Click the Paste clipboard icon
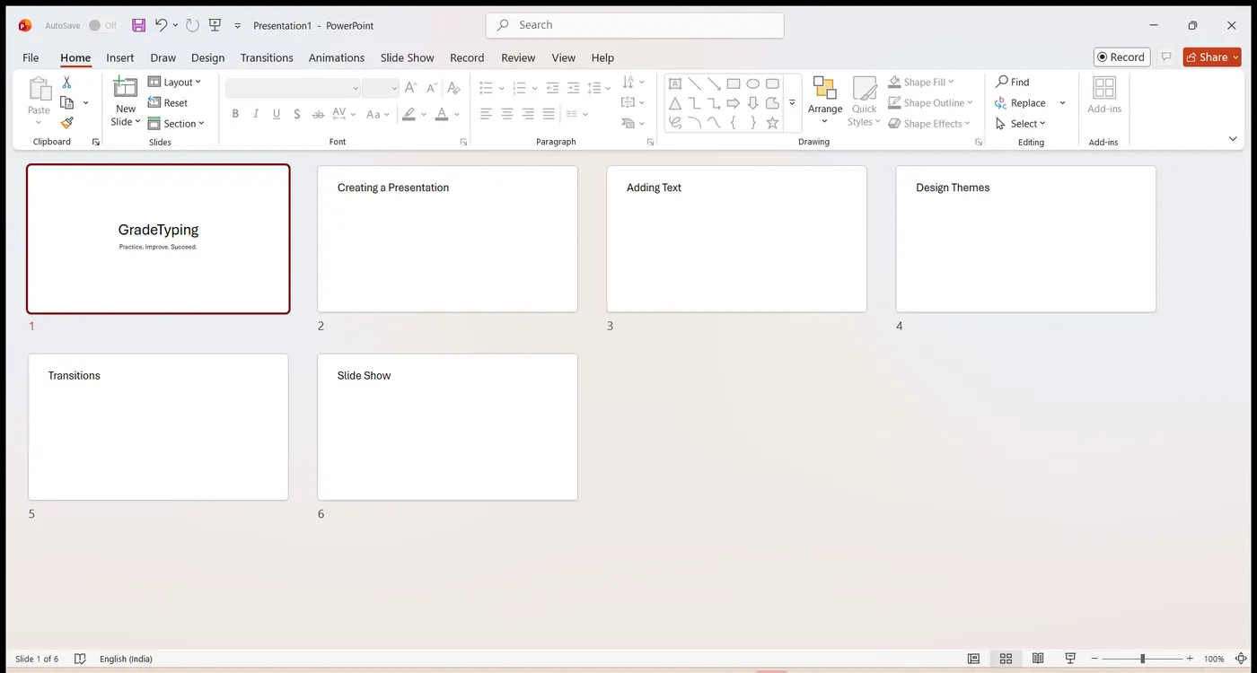The image size is (1257, 673). [x=40, y=89]
